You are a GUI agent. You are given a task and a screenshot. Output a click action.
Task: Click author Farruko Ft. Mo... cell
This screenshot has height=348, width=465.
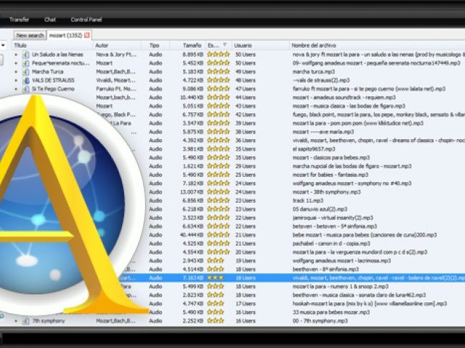click(116, 88)
